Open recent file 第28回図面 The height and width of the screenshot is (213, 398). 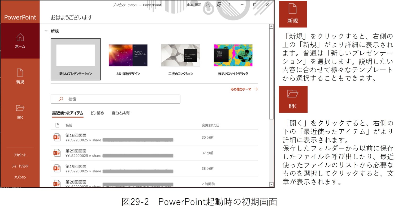(x=154, y=182)
